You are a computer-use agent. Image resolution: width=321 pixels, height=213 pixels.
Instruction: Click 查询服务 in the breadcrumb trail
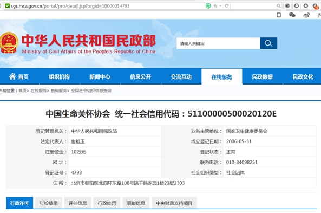pyautogui.click(x=59, y=91)
